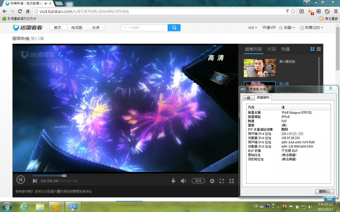Select the 裝置名稱 row in details list
The height and width of the screenshot is (212, 340).
tap(288, 113)
